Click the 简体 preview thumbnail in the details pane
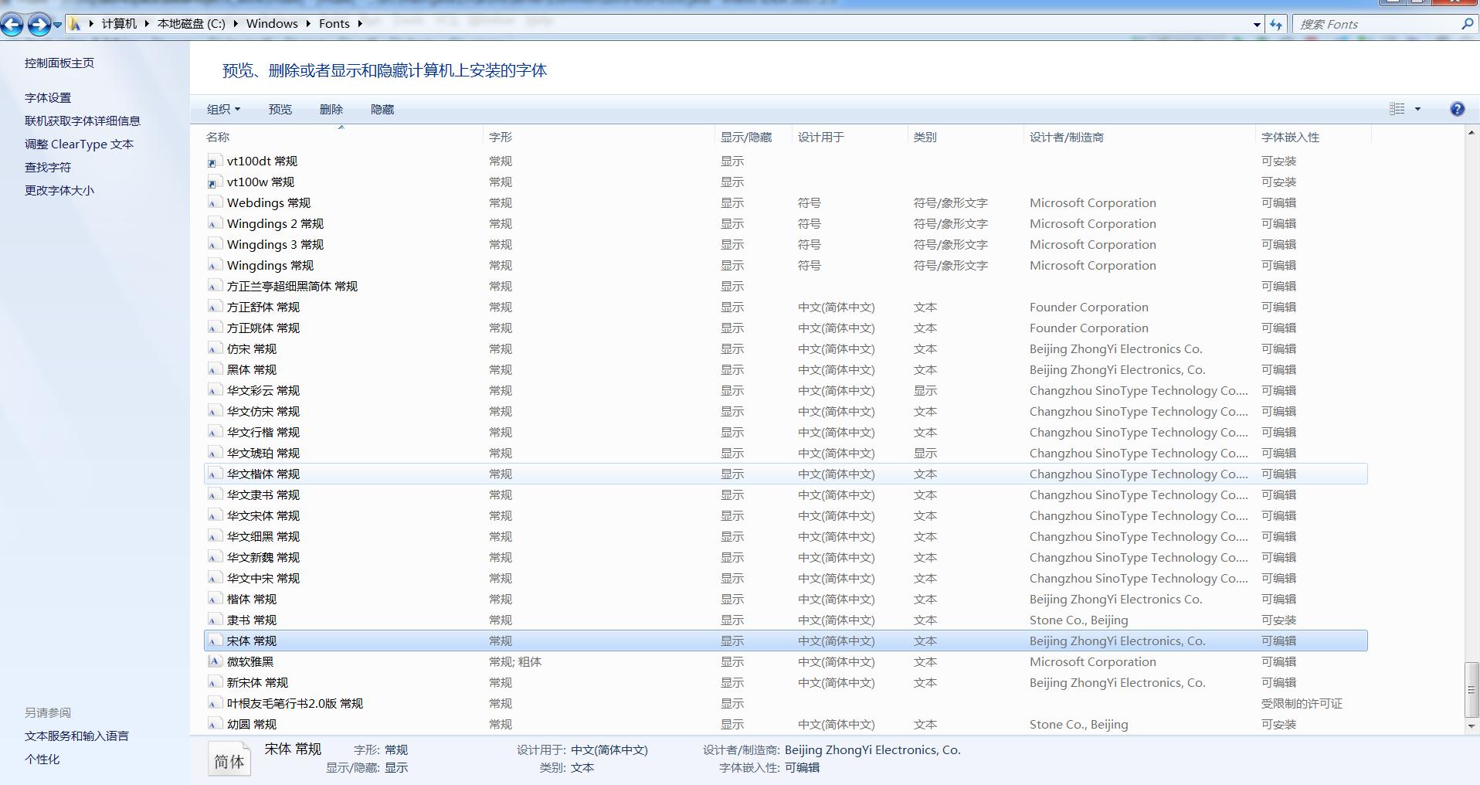 coord(229,758)
